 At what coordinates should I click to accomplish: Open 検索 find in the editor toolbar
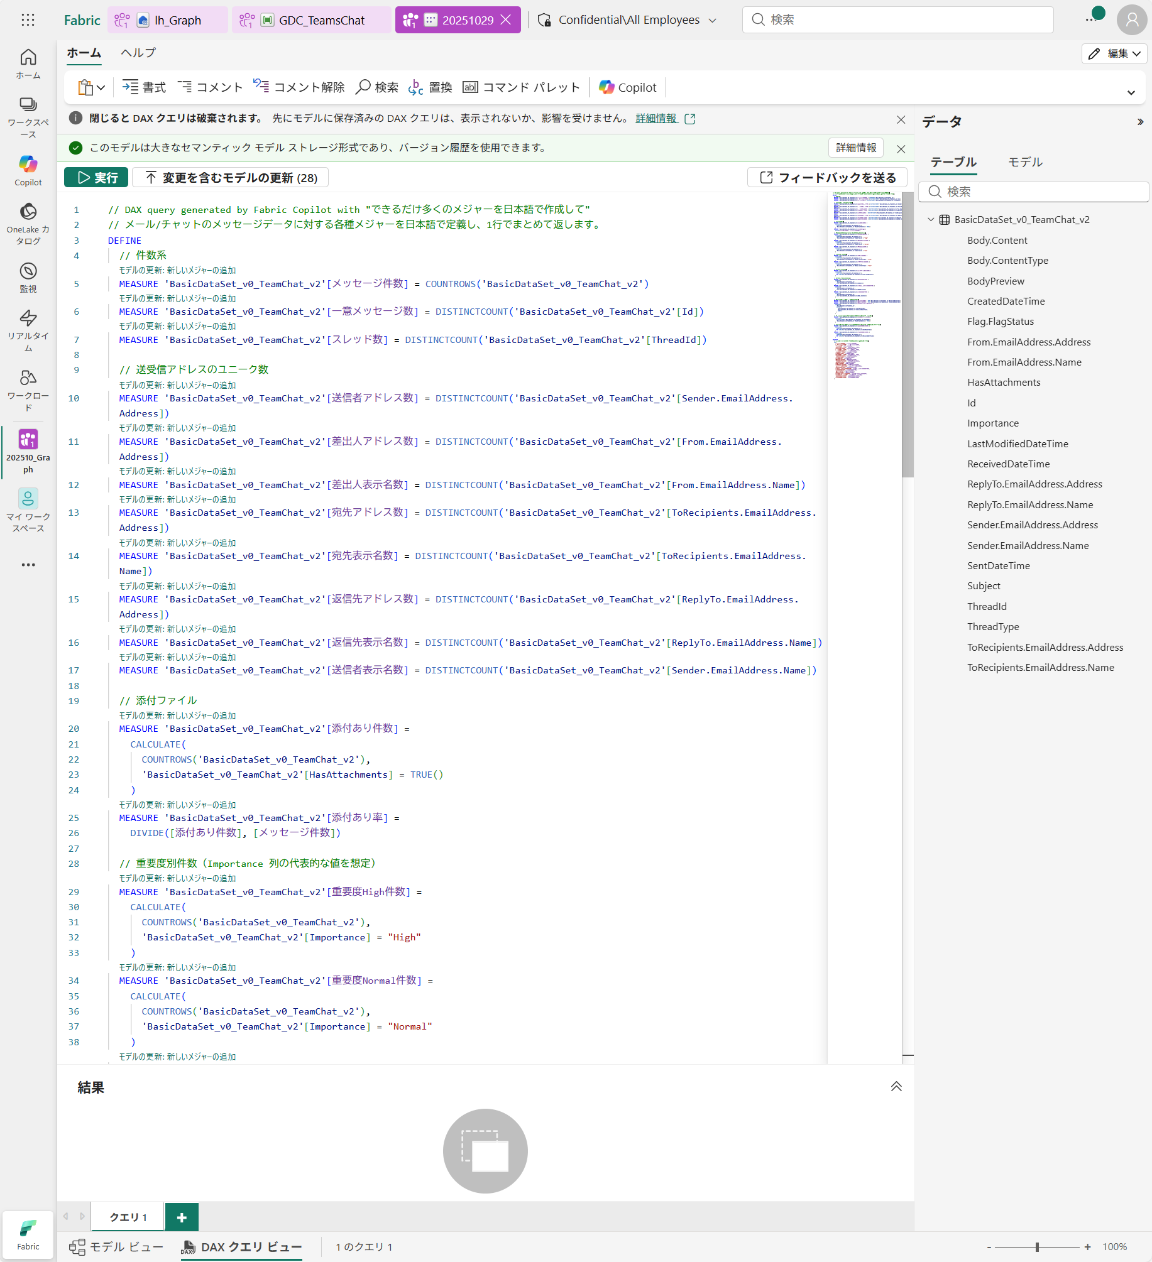click(x=377, y=87)
